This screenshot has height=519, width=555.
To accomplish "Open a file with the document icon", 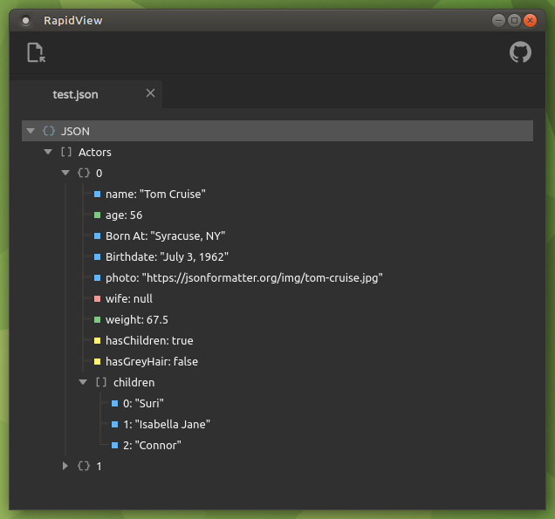I will [37, 52].
